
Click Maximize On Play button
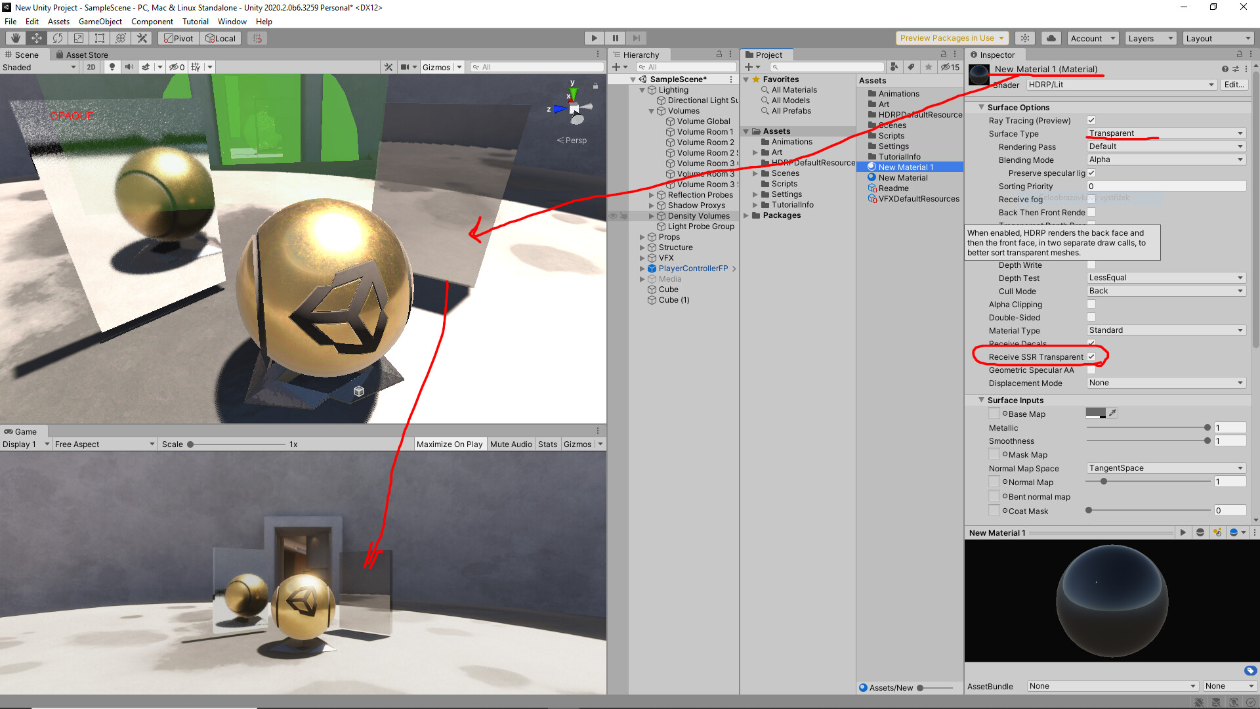click(x=449, y=444)
